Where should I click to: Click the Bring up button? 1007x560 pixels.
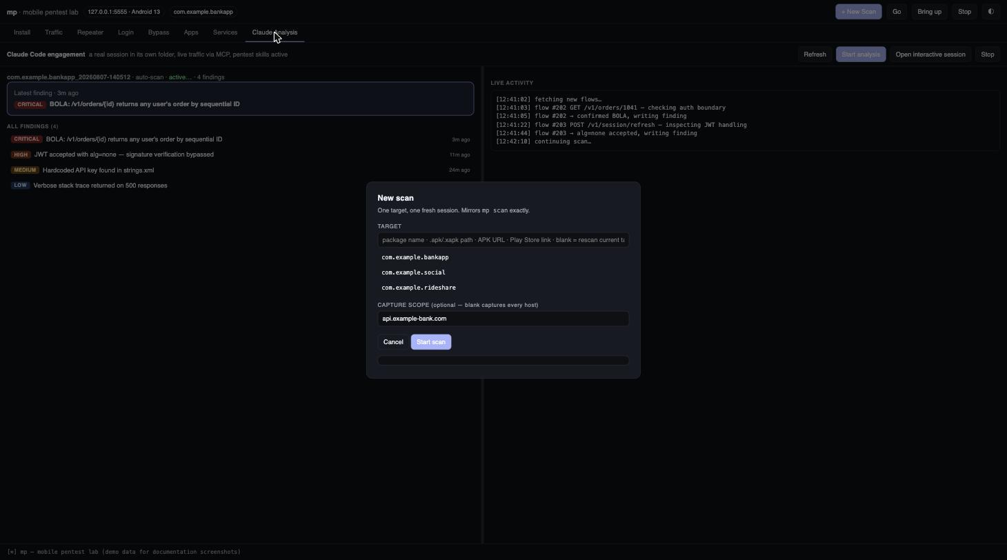(929, 12)
